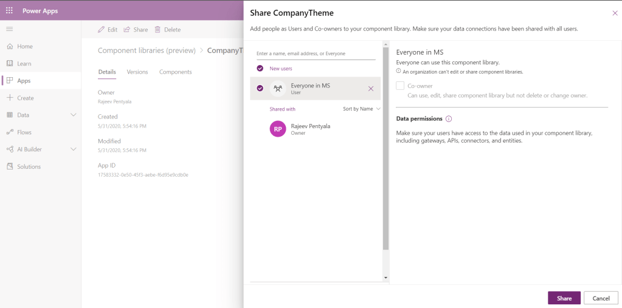Deselect Everyone in MS check circle
Image resolution: width=622 pixels, height=308 pixels.
(x=260, y=88)
